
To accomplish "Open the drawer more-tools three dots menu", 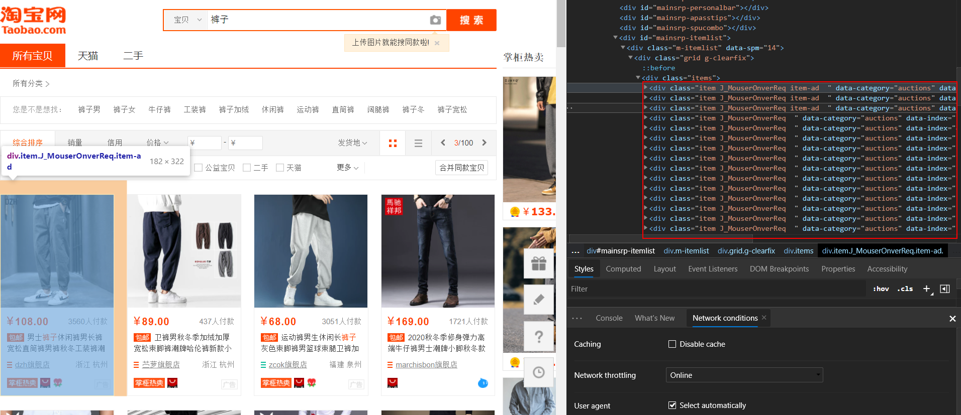I will point(577,318).
